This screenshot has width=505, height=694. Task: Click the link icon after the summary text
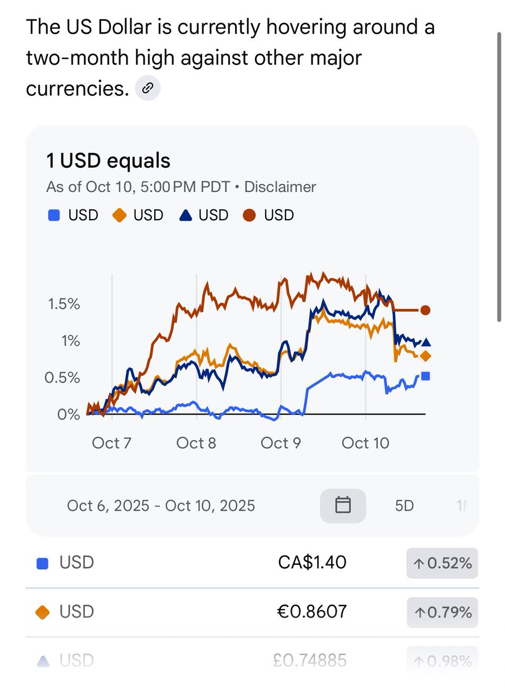(x=148, y=88)
